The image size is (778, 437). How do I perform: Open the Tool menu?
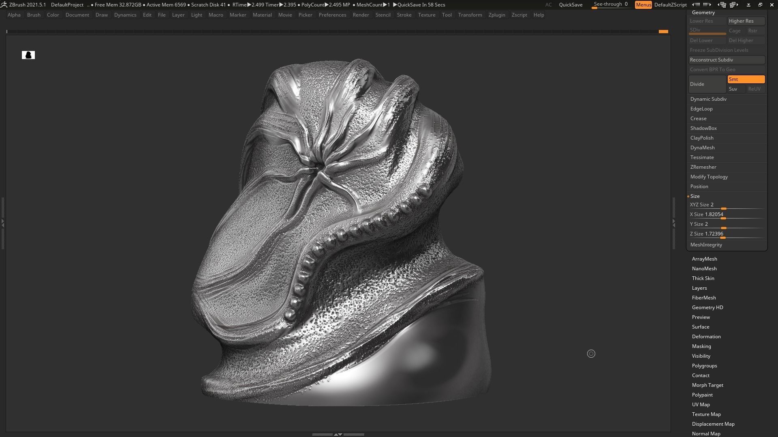coord(447,15)
